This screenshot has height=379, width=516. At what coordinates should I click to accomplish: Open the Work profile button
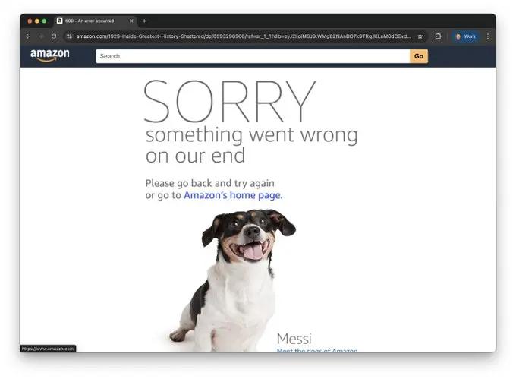[x=465, y=36]
